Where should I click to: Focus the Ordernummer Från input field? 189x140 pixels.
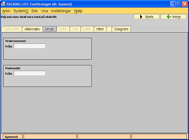click(30, 46)
